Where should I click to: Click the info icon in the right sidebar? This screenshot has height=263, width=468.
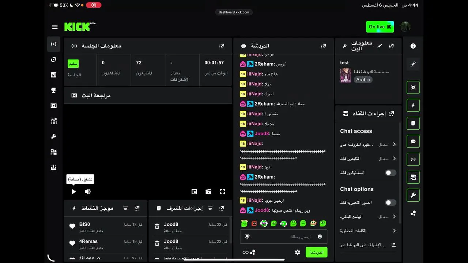pos(413,46)
